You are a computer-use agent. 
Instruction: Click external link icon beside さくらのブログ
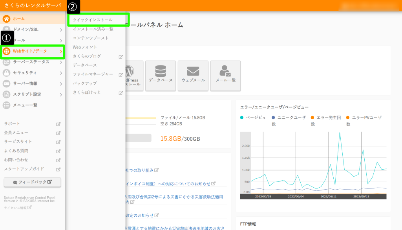click(121, 56)
